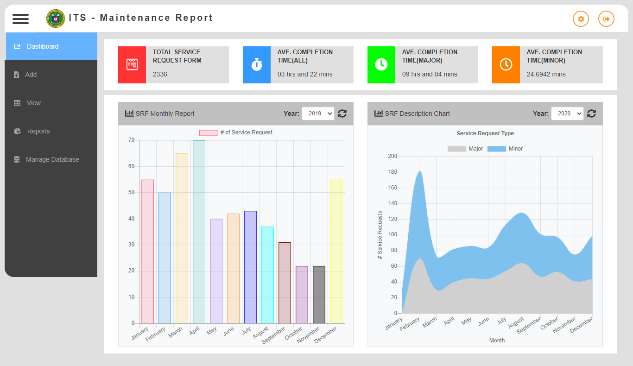
Task: Click the '# Service Requests' y-axis title
Action: pos(380,235)
